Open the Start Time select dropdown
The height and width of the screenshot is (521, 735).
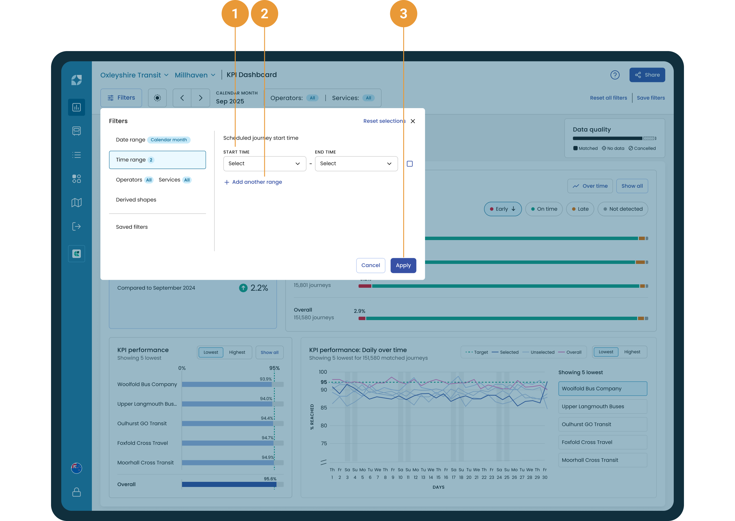(265, 164)
